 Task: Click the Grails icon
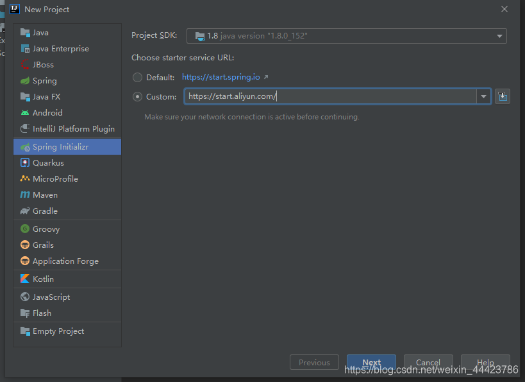25,245
